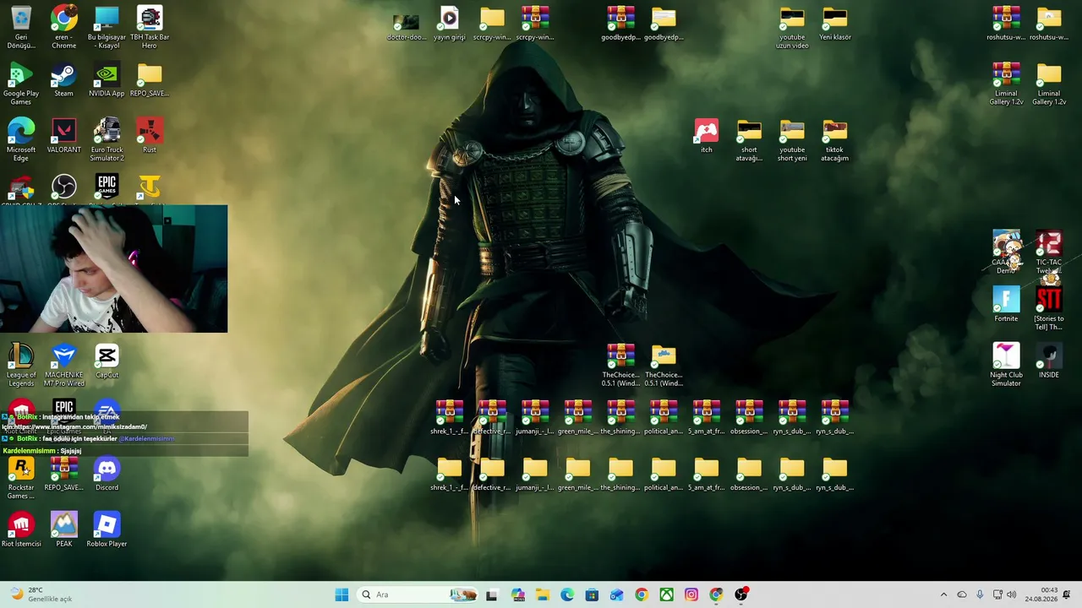
Task: Open the microphone tray icon
Action: tap(980, 594)
